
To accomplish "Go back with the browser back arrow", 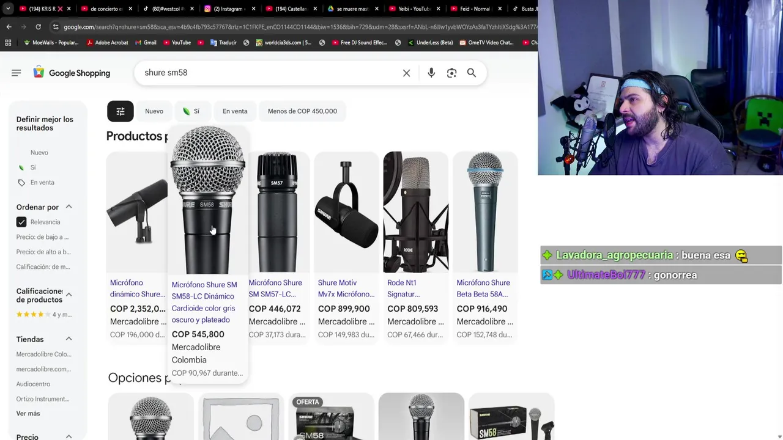I will [x=9, y=27].
